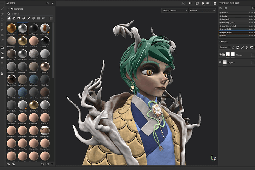This screenshot has height=170, width=255.
Task: Open the video camera settings dropdown
Action: [x=208, y=4]
